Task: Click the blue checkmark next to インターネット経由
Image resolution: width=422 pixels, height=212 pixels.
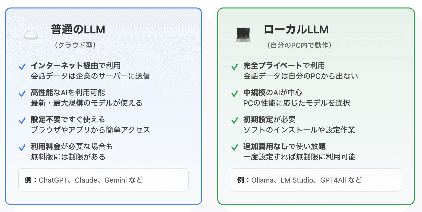Action: [22, 67]
